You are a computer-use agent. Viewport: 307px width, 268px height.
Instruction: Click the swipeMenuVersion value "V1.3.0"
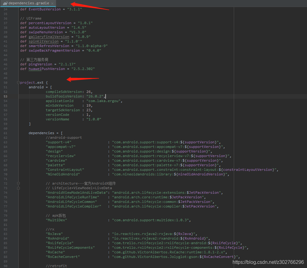click(x=78, y=32)
